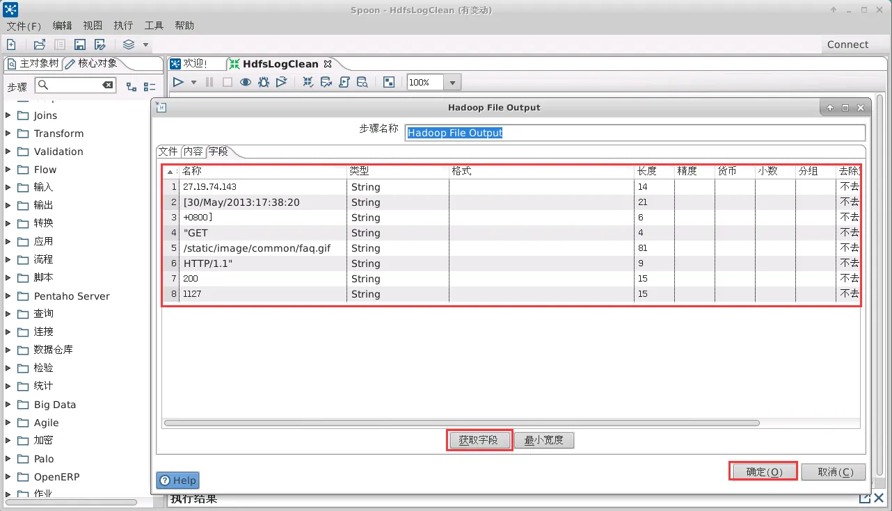The width and height of the screenshot is (892, 511).
Task: Sort by the 类型 column header
Action: click(x=398, y=171)
